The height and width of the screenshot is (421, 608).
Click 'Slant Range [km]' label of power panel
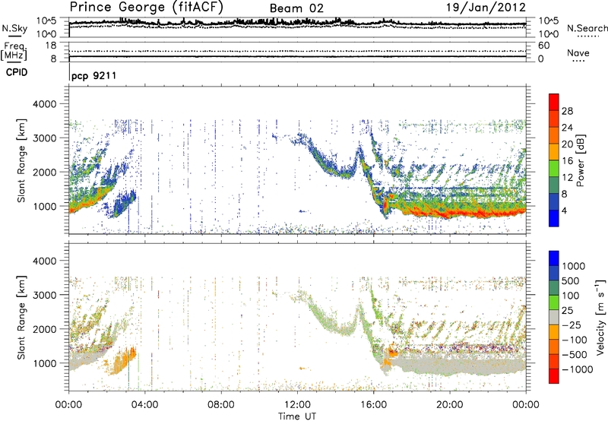(x=21, y=160)
